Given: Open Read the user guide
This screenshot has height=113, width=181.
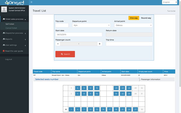Looking at the screenshot, I should coord(14,51).
